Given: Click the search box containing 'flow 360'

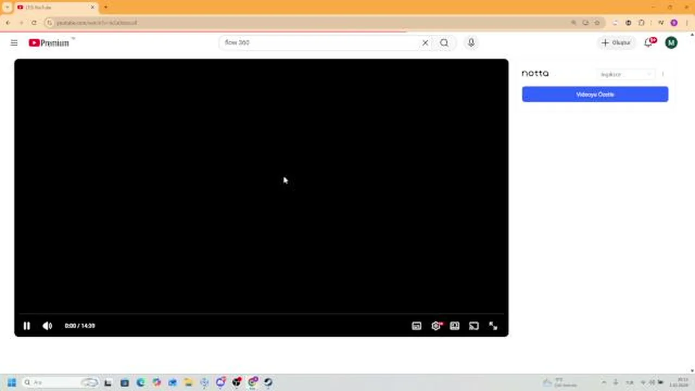Looking at the screenshot, I should pyautogui.click(x=318, y=42).
